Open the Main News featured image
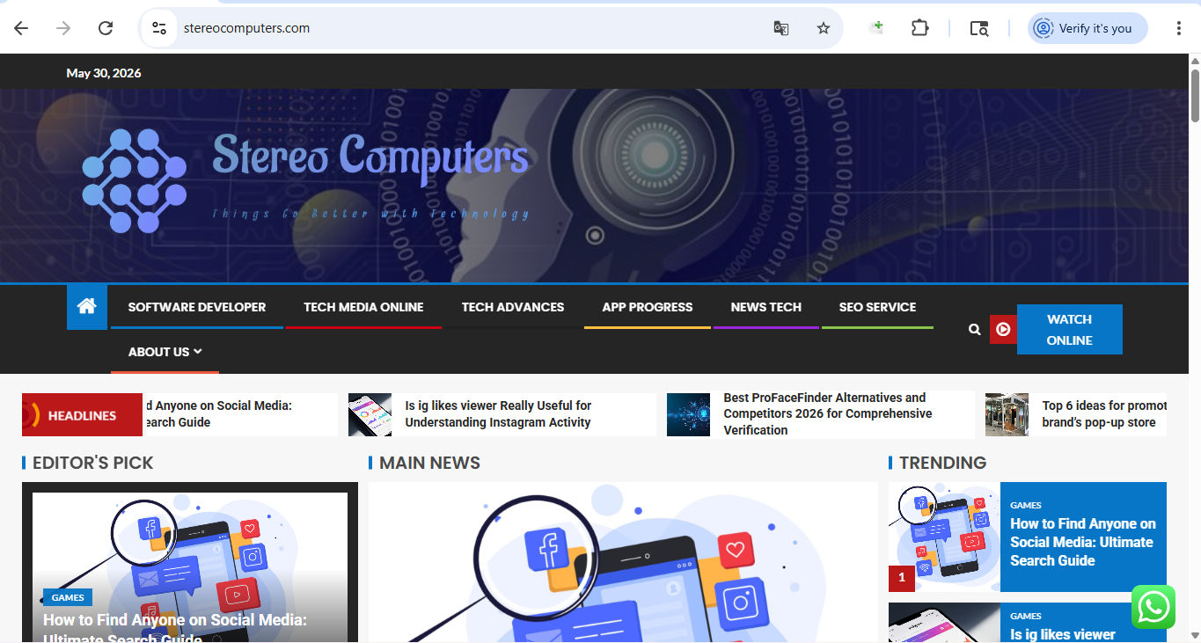 pos(622,563)
